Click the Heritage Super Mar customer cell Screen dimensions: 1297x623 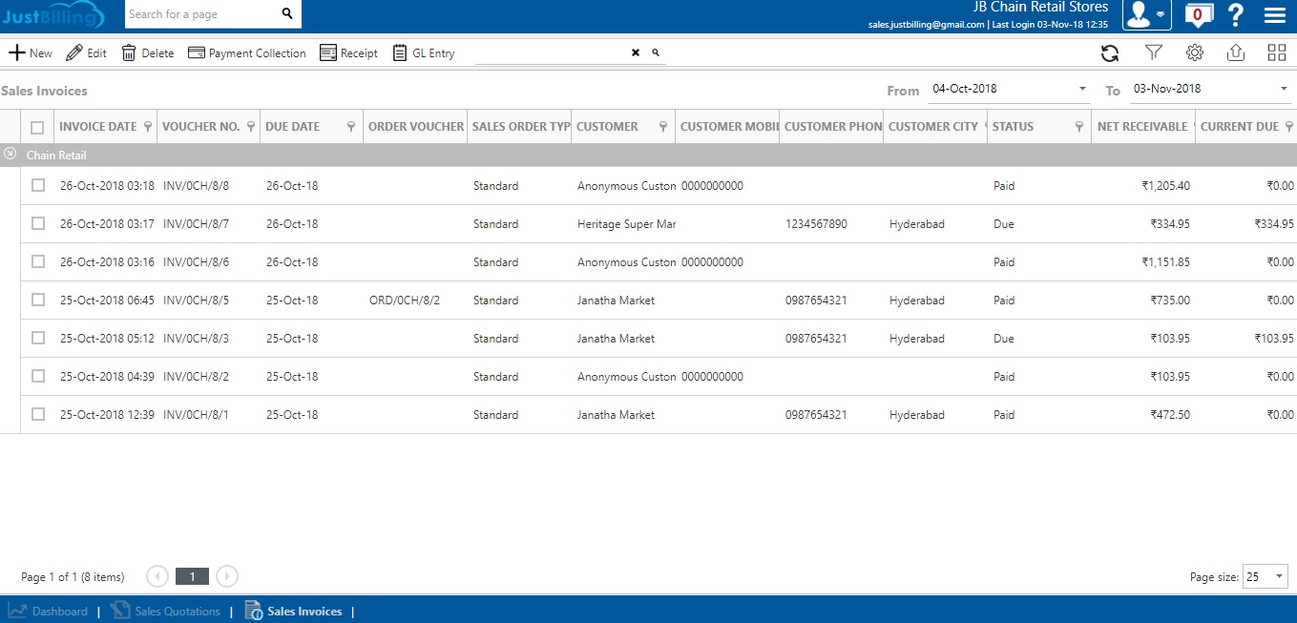click(626, 224)
